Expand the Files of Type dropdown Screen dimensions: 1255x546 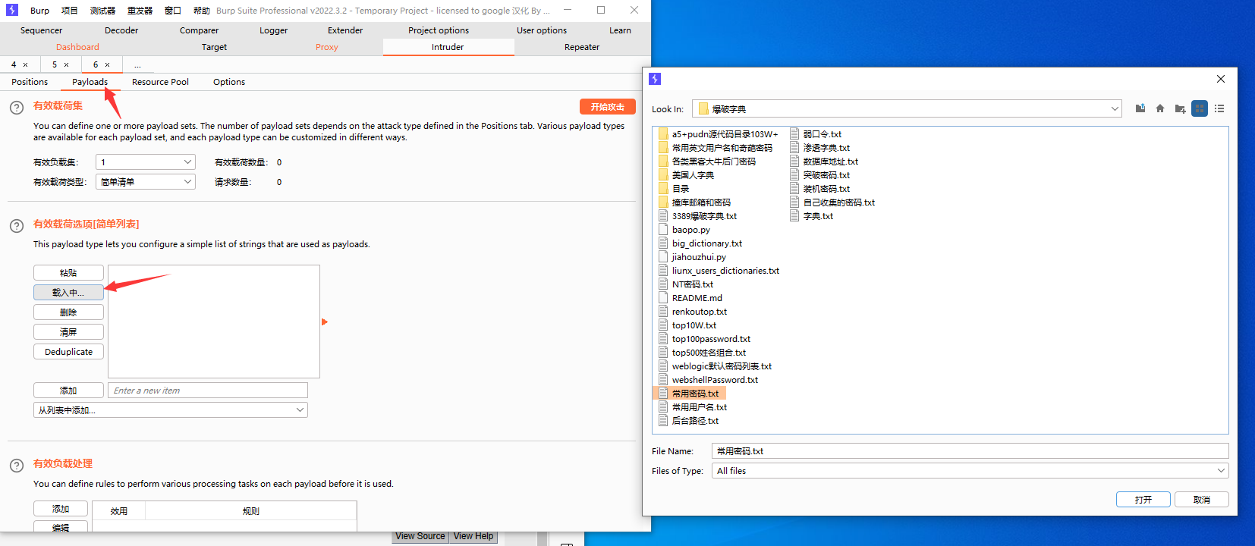tap(1221, 471)
